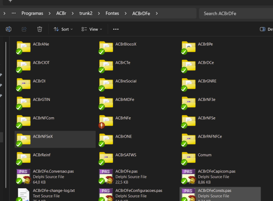Image resolution: width=273 pixels, height=201 pixels.
Task: Open the ACBrNFSe folder icon
Action: [x=188, y=121]
